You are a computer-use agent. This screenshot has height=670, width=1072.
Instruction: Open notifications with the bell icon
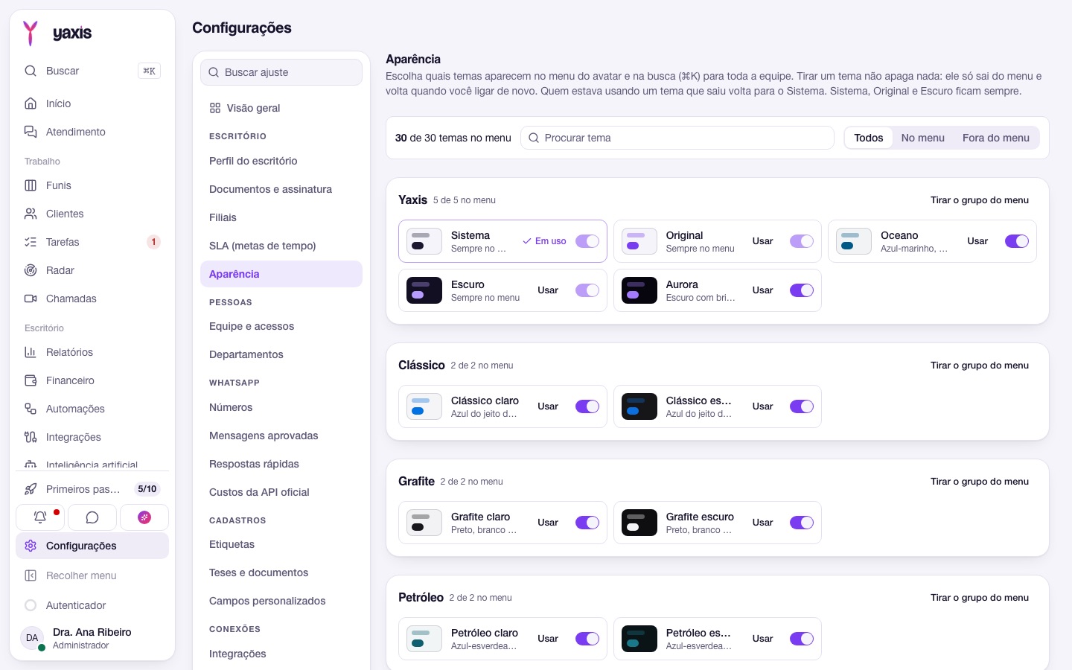(40, 517)
